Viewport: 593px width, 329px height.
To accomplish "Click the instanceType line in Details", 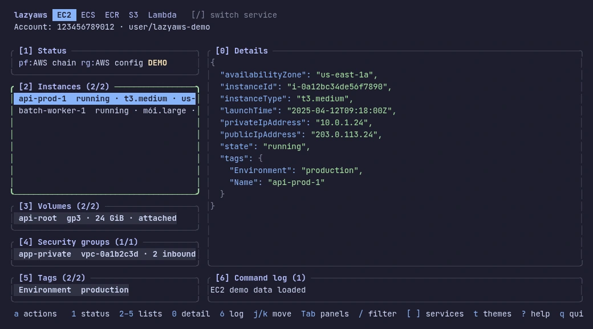I will click(x=287, y=99).
